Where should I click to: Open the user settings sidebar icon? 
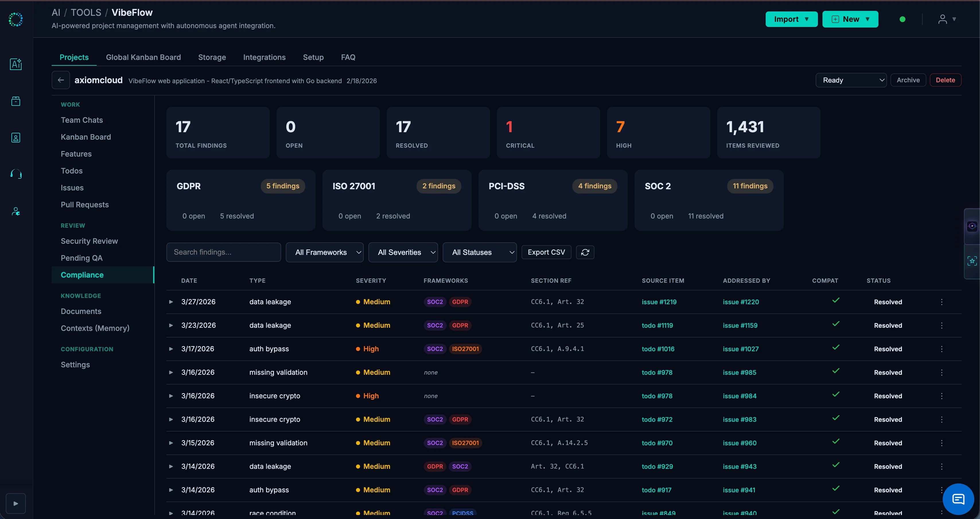point(15,211)
